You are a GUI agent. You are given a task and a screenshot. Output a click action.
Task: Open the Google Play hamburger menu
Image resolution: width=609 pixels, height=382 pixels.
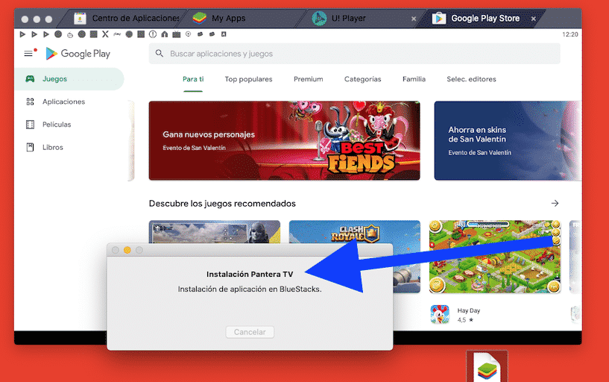pyautogui.click(x=28, y=54)
